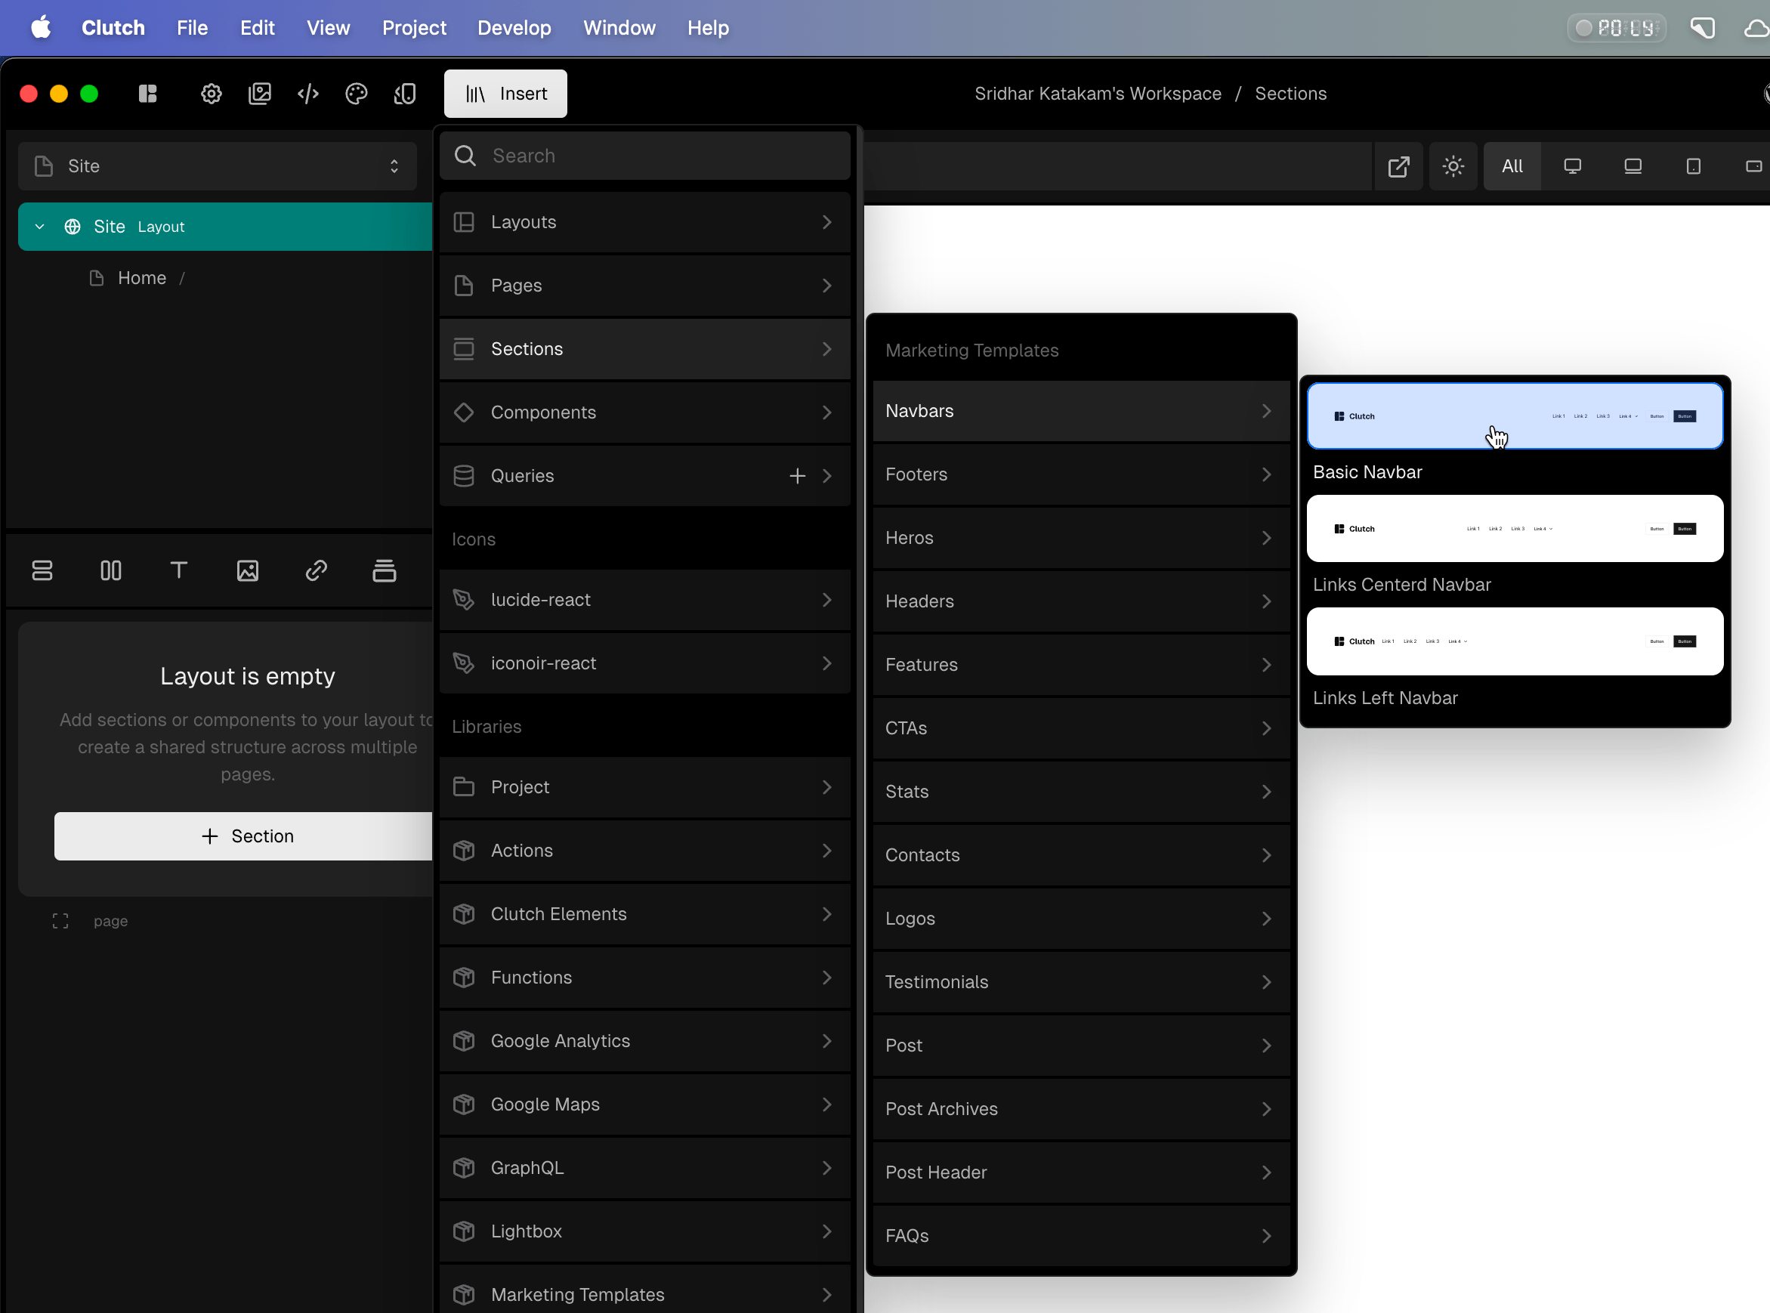Open the Testimonials template category

[x=1081, y=982]
